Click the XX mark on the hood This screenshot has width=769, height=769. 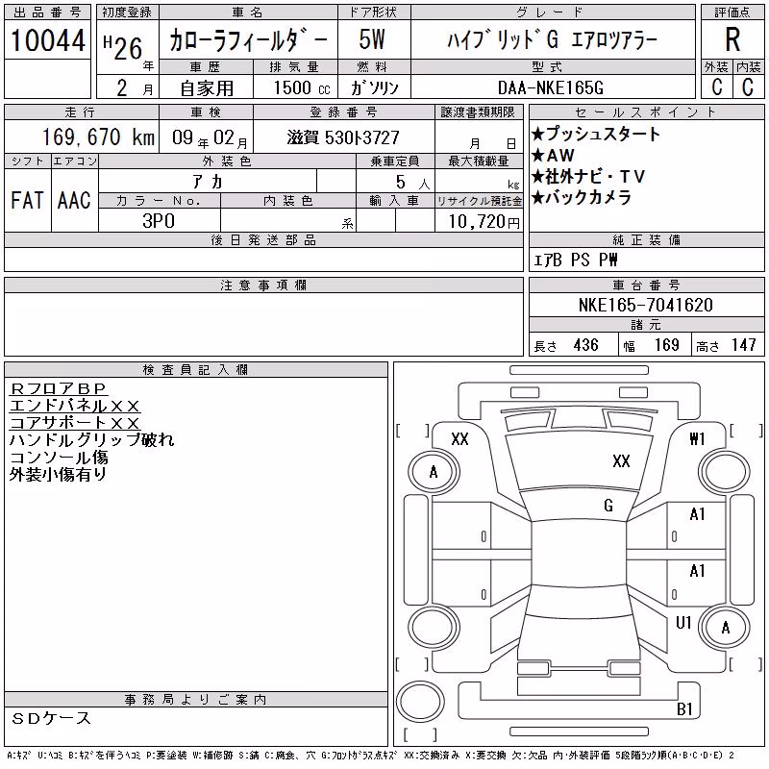pos(621,461)
